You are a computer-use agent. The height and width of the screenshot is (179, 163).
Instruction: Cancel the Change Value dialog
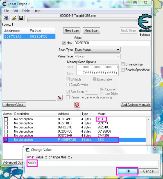pos(149,171)
